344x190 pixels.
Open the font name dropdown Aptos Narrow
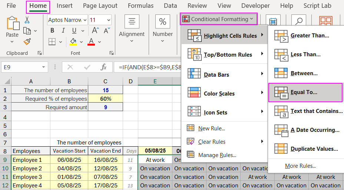point(85,20)
